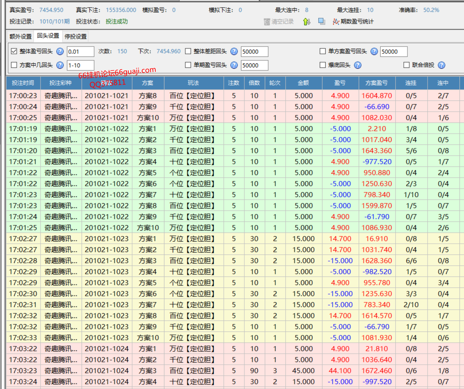Enable the 单期盈亏回头 checkbox

[x=188, y=65]
